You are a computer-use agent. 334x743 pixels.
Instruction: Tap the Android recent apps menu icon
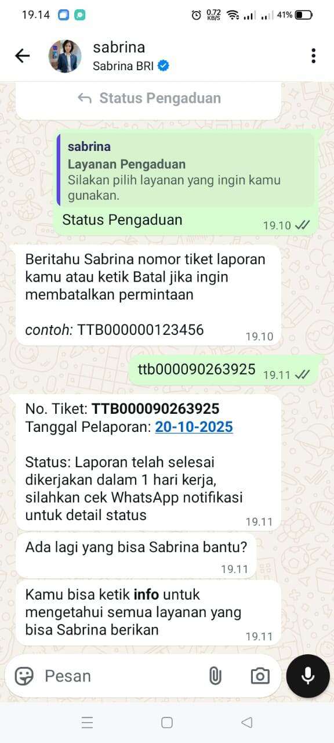tap(88, 723)
